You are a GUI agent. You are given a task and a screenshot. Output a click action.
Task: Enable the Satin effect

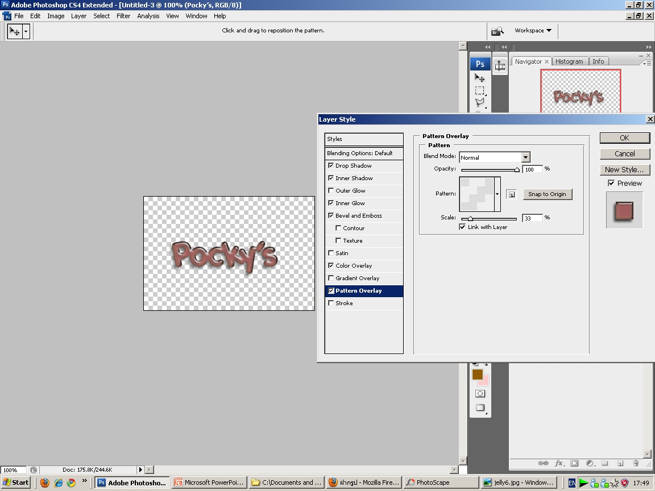331,253
